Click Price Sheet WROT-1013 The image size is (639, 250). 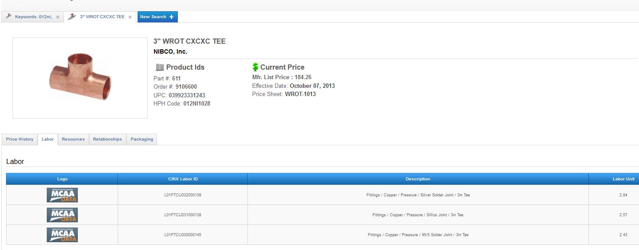point(284,94)
